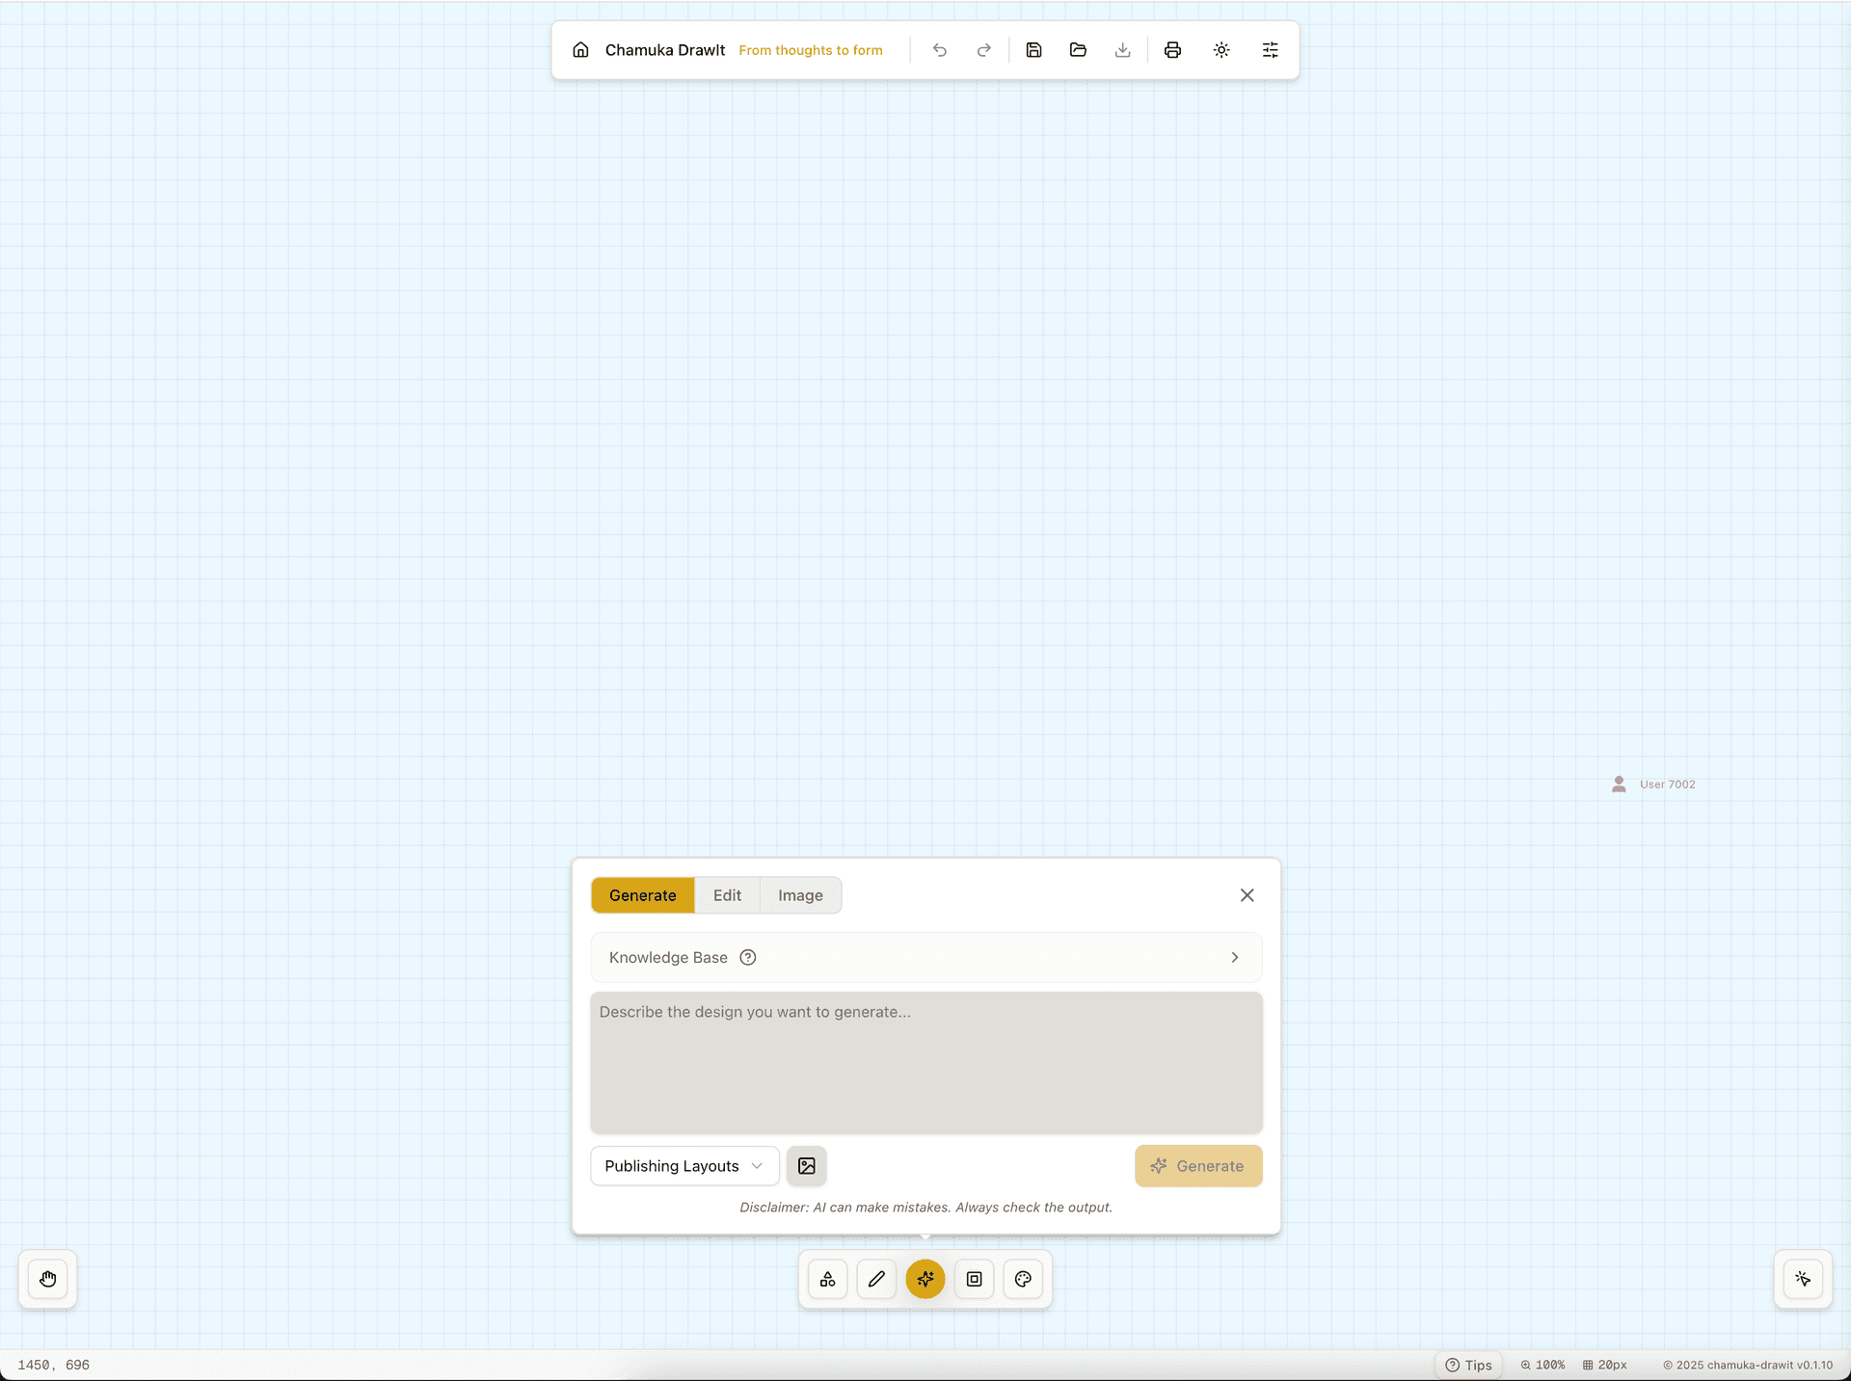The image size is (1851, 1381).
Task: Print the current document
Action: tap(1172, 49)
